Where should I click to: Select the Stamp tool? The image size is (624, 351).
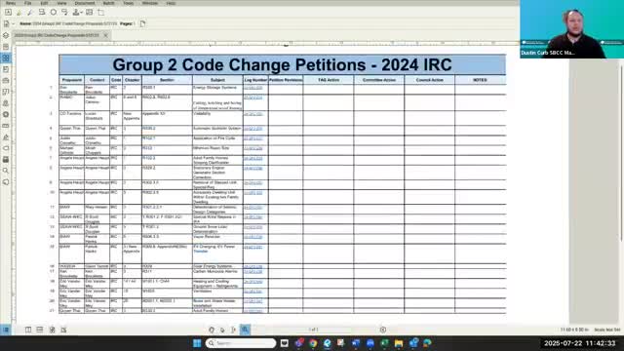tap(76, 13)
